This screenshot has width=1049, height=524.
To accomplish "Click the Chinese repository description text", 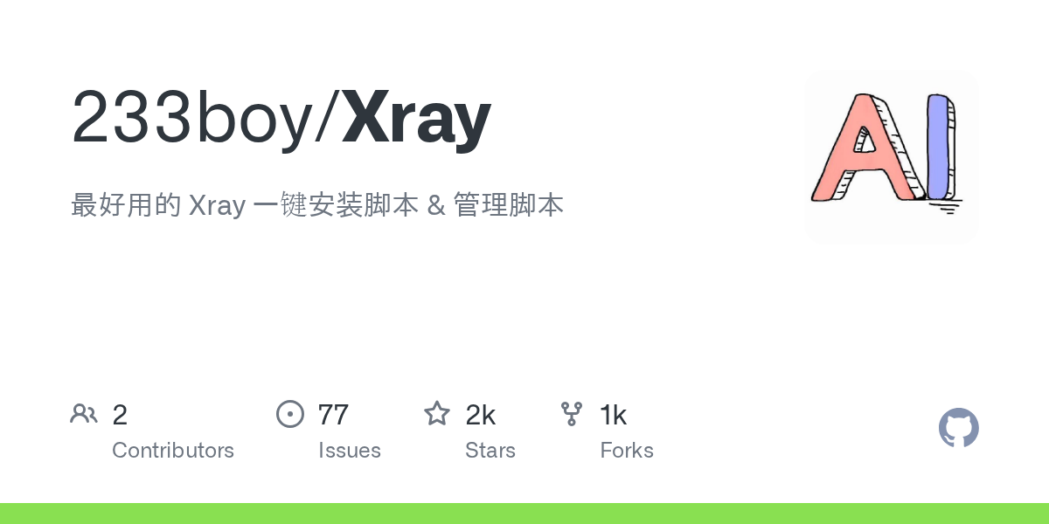I will coord(317,205).
